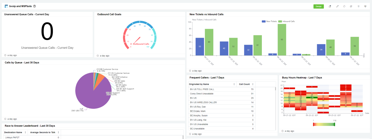Open Call Count column menu

tap(253, 84)
